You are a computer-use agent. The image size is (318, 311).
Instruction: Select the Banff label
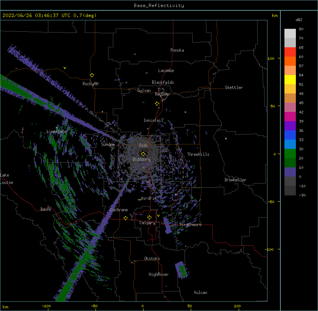coord(46,209)
